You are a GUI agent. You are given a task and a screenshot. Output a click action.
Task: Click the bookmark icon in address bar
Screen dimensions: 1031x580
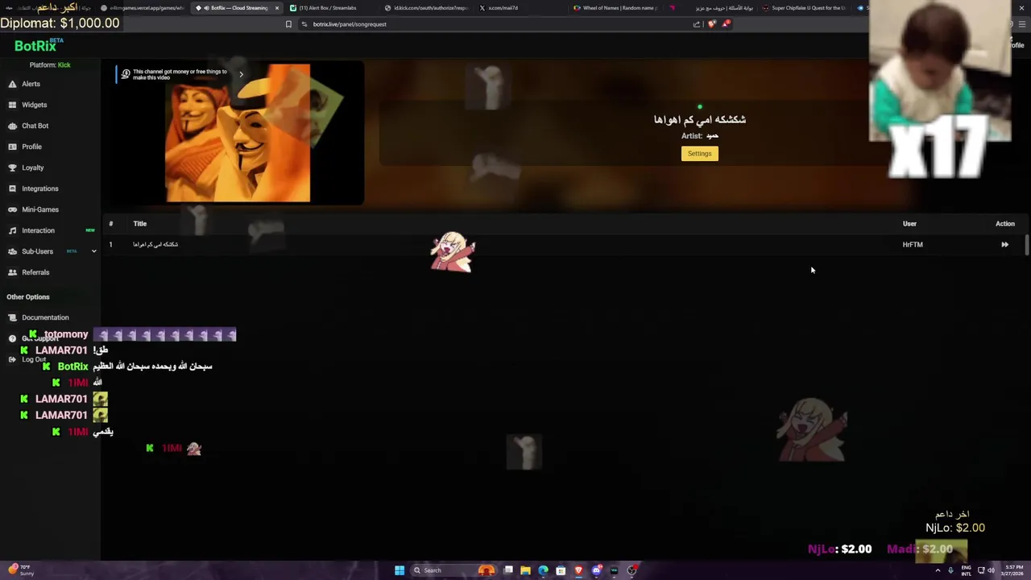[x=288, y=24]
